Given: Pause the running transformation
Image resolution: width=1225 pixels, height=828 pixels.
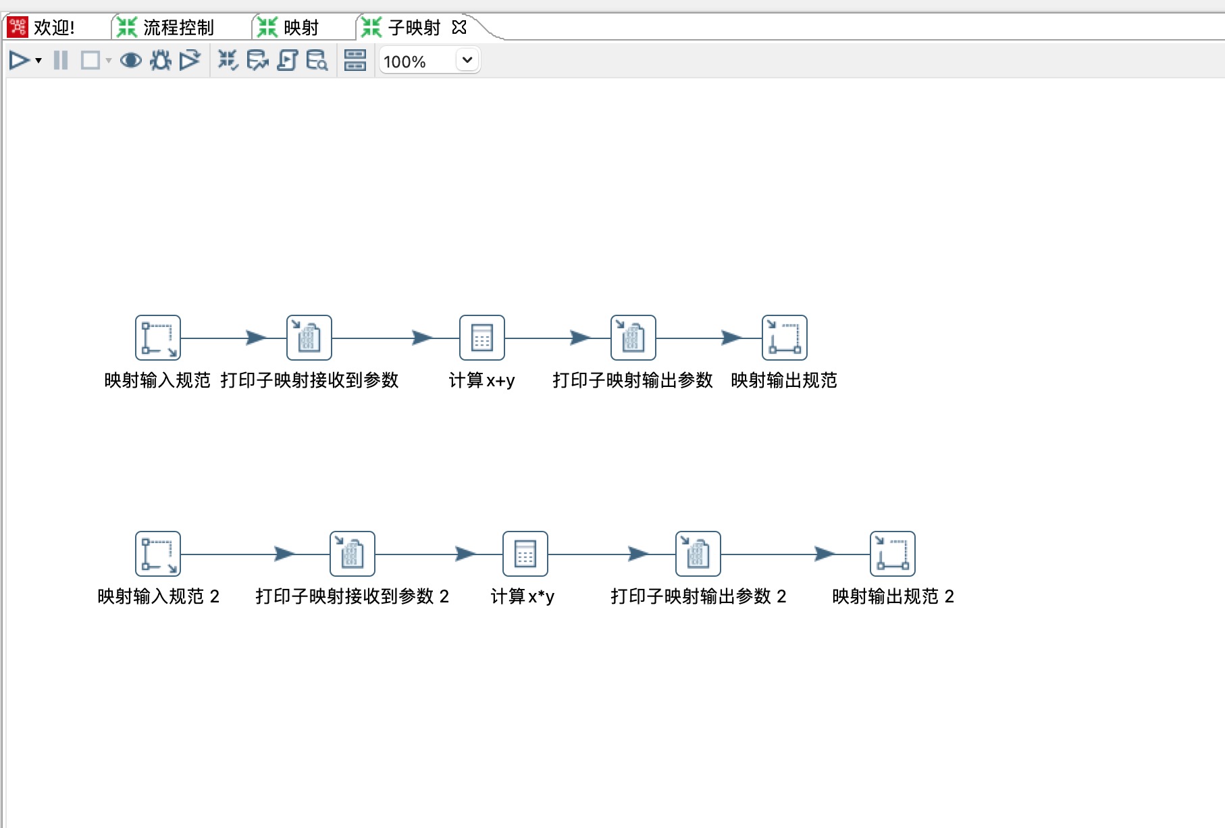Looking at the screenshot, I should (x=61, y=61).
